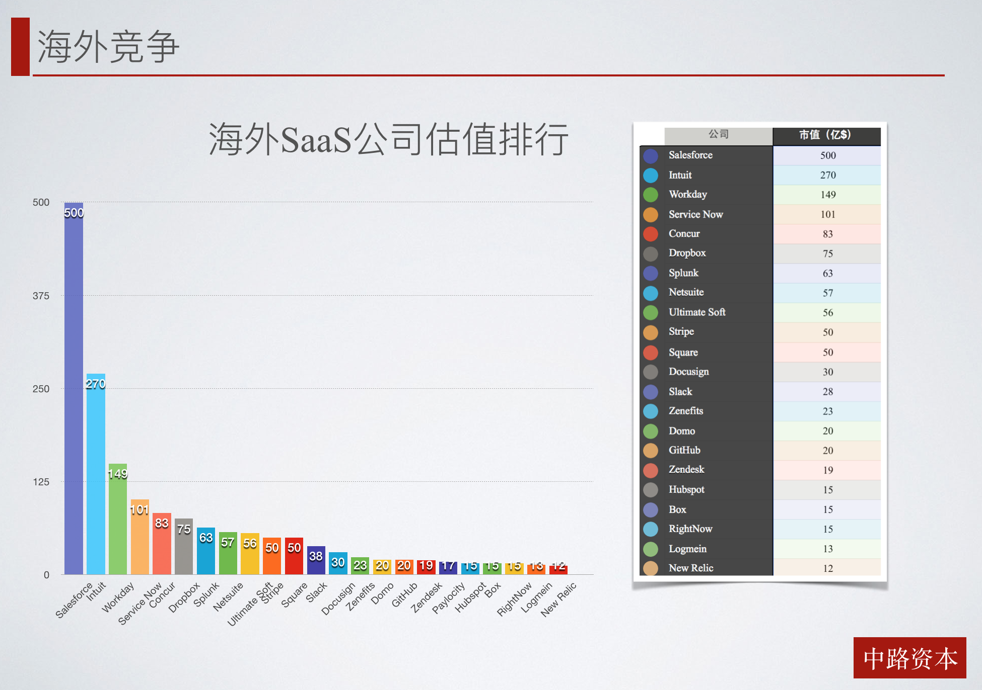Click the '市值（亿$）' table column header
The image size is (982, 690).
click(826, 136)
